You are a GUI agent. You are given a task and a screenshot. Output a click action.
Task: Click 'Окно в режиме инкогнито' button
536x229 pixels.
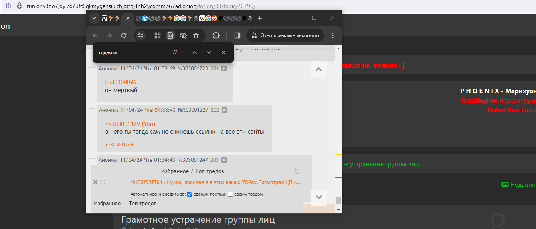coord(285,35)
